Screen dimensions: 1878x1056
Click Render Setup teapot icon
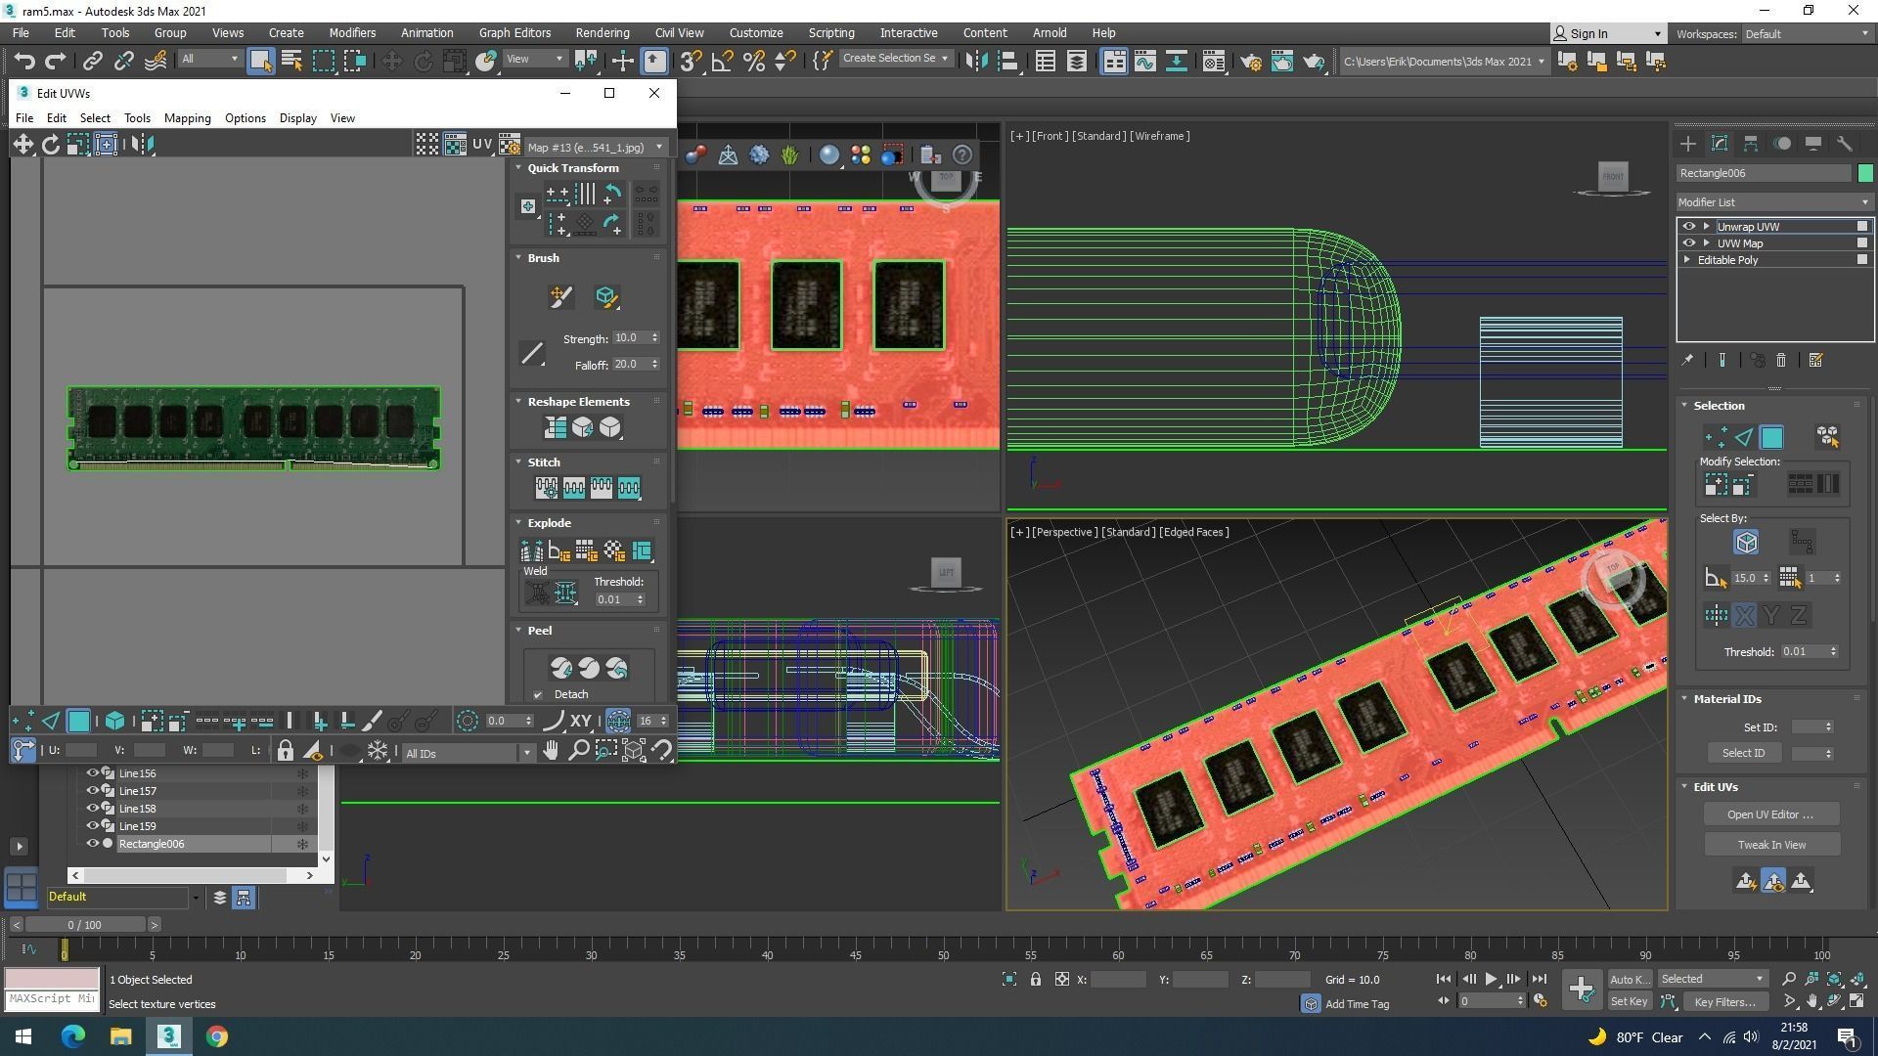tap(1250, 62)
